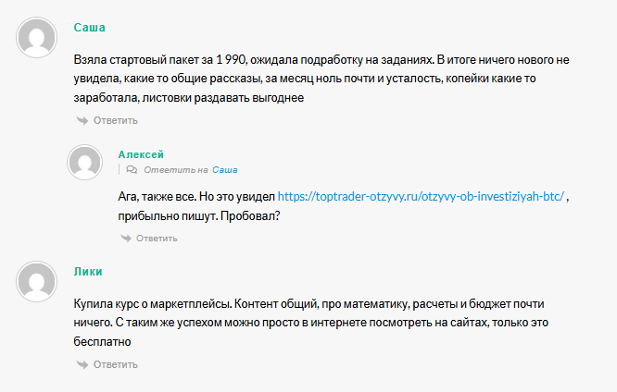This screenshot has height=392, width=617.
Task: Click the reply arrow icon under Саша's comment
Action: point(82,120)
